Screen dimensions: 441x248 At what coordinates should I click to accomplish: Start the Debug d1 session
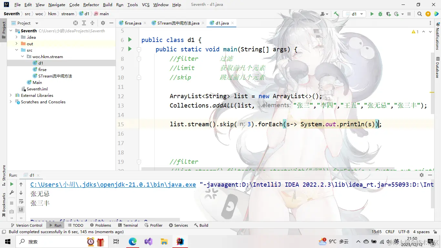point(380,14)
